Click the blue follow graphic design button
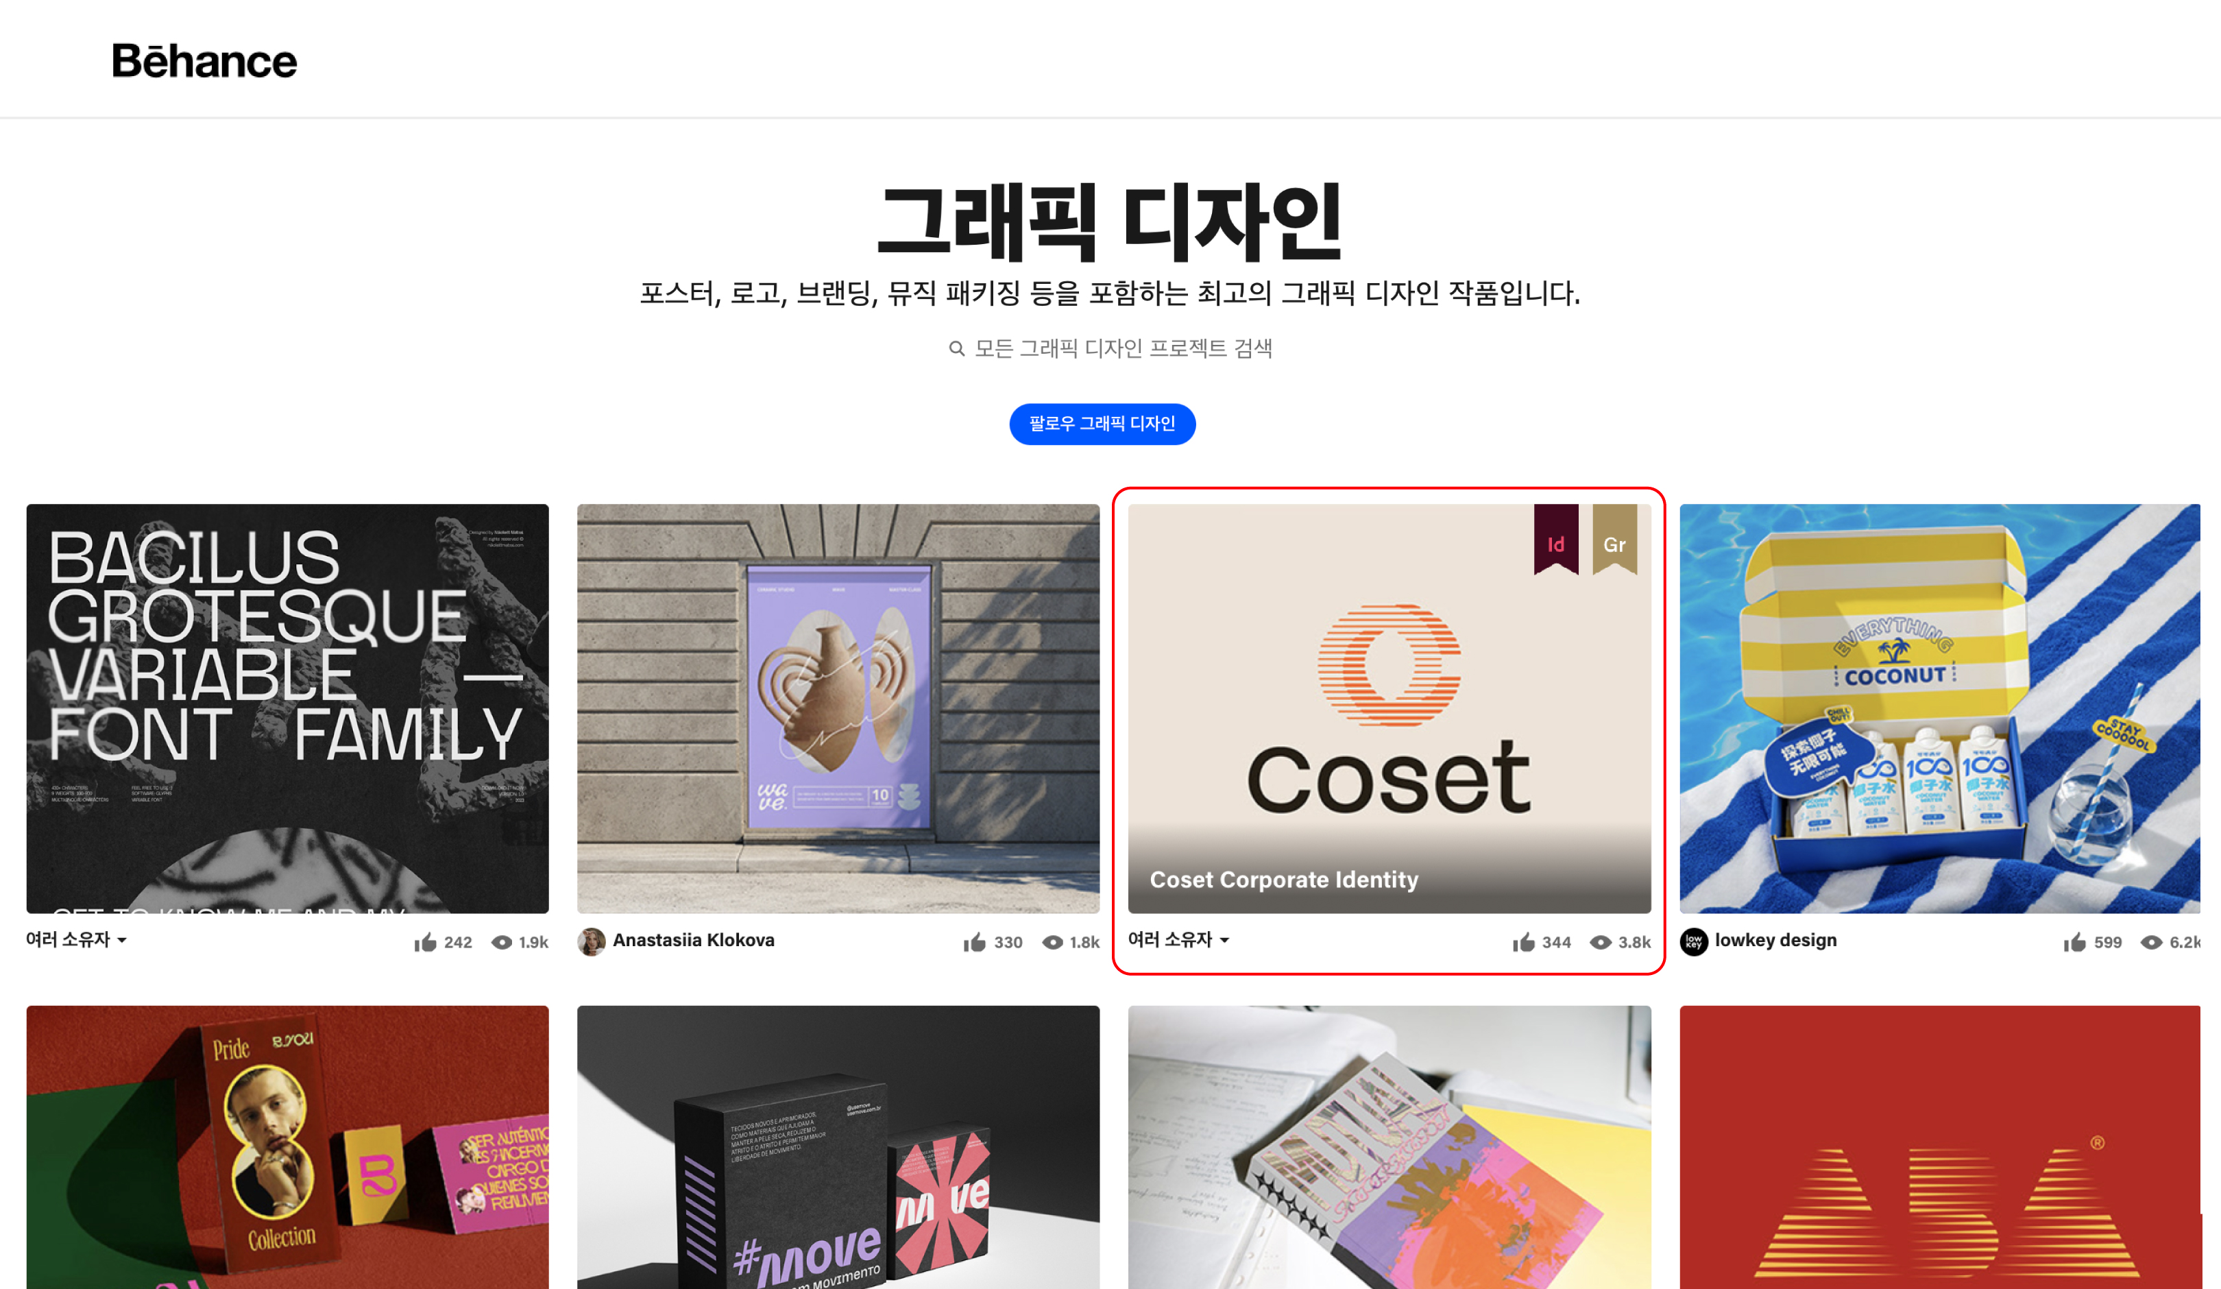2221x1289 pixels. coord(1102,424)
